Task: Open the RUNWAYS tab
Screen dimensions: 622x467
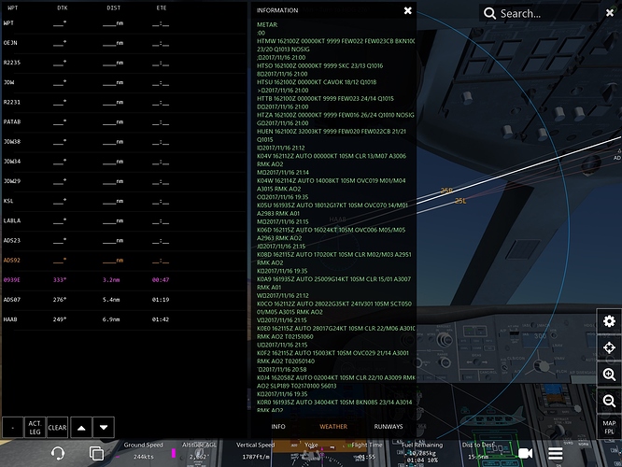Action: pyautogui.click(x=389, y=427)
